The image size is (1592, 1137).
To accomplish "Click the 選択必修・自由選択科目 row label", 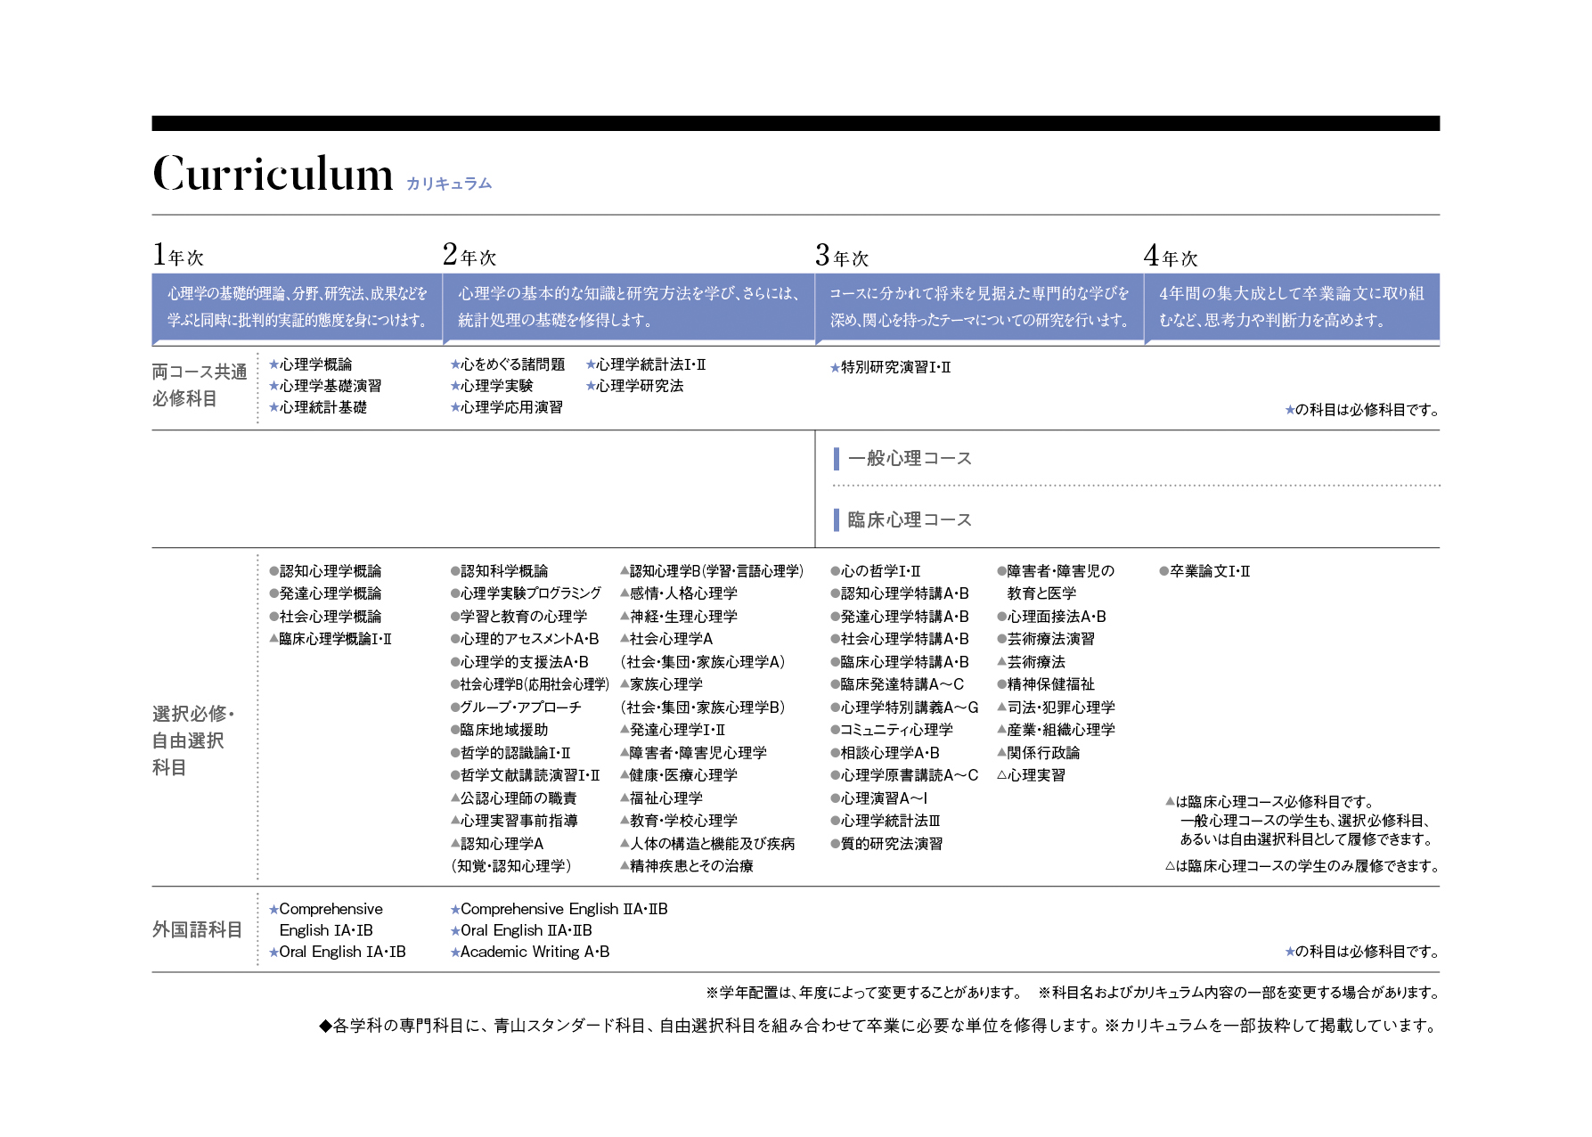I will (193, 740).
